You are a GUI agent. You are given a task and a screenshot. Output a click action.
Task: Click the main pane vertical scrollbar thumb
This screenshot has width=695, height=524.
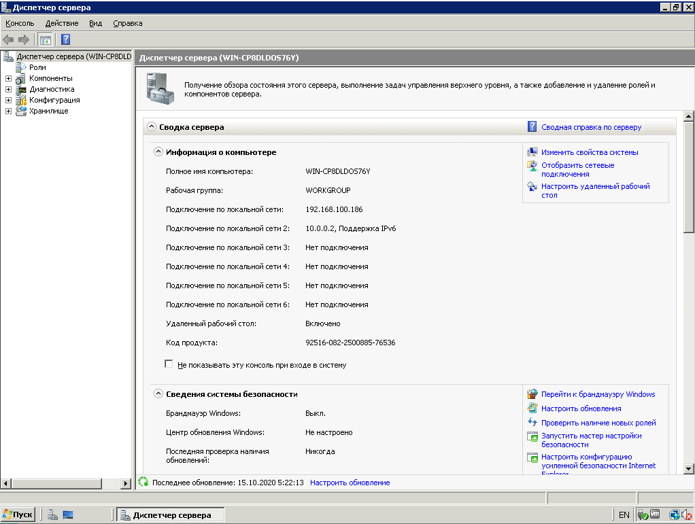point(688,177)
